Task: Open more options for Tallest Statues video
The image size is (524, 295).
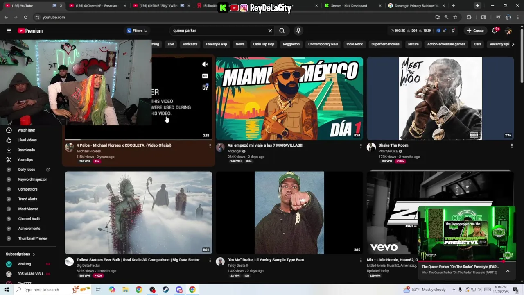Action: (x=210, y=260)
